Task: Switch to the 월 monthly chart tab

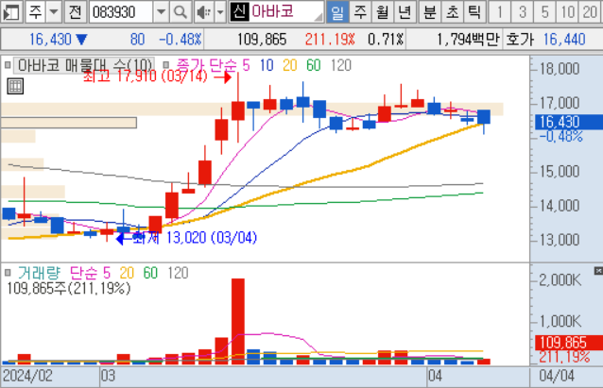Action: pyautogui.click(x=382, y=12)
